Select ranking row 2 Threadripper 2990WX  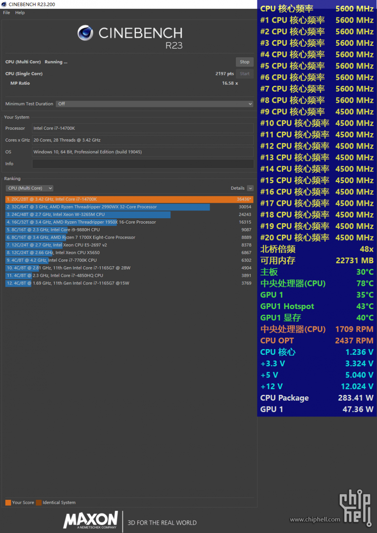click(129, 207)
